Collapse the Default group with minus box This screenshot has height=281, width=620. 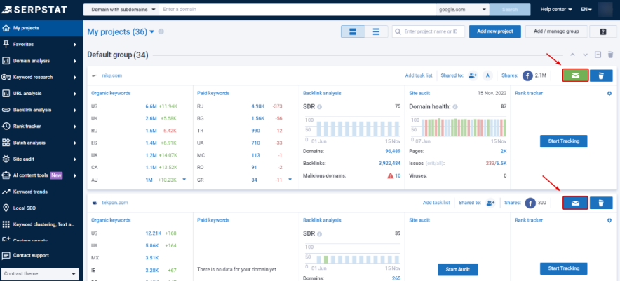coord(598,55)
